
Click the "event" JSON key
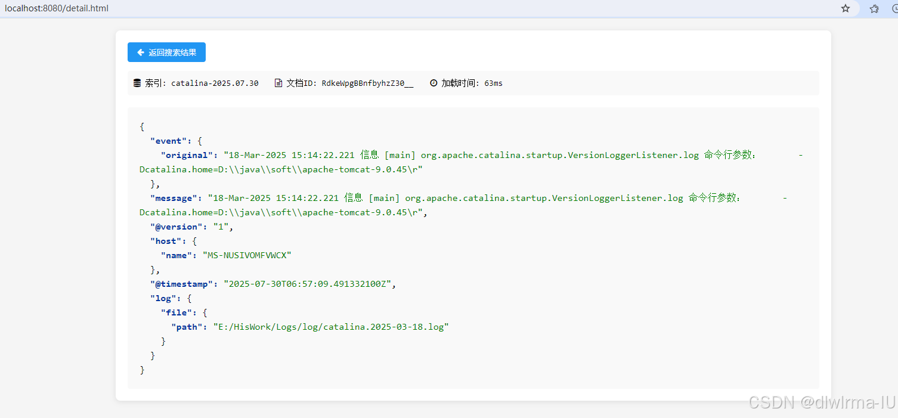[x=168, y=141]
